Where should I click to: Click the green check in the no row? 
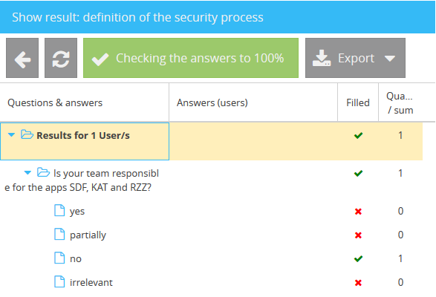click(x=358, y=259)
